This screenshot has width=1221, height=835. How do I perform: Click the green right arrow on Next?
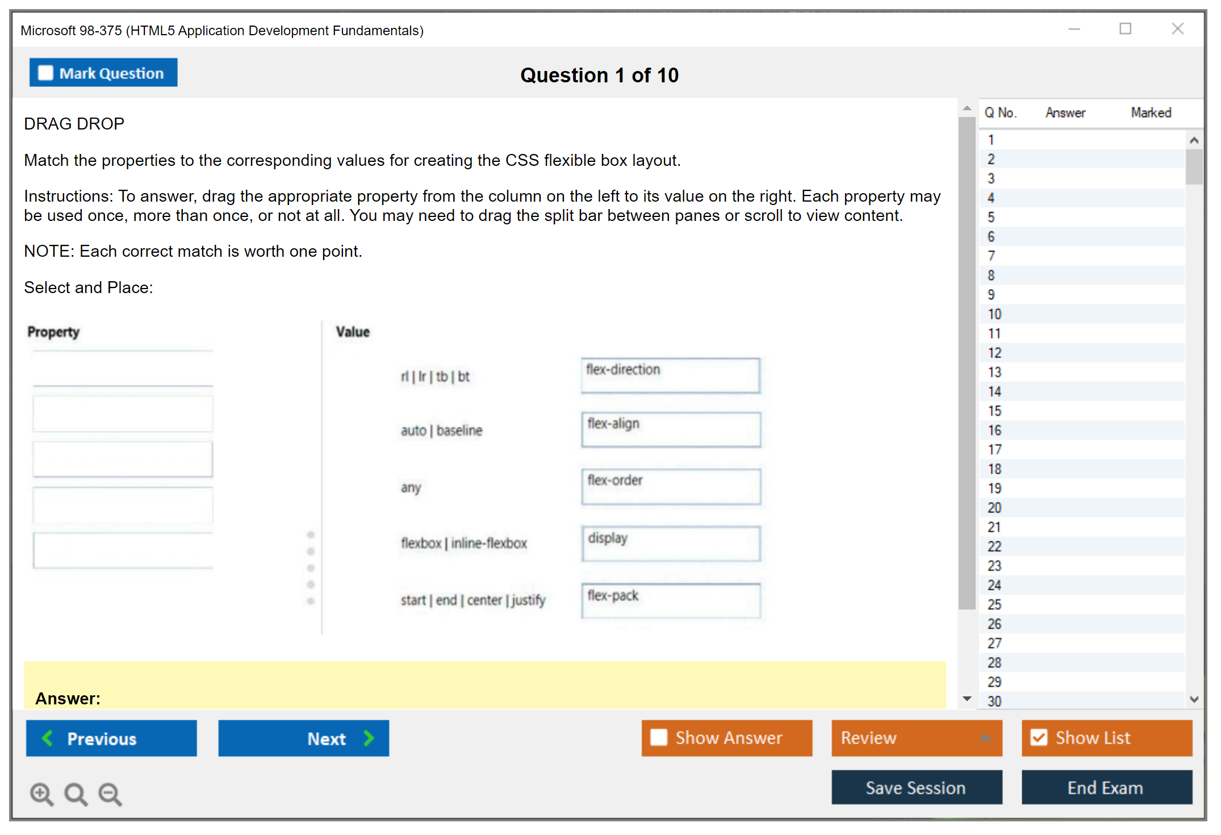point(369,738)
